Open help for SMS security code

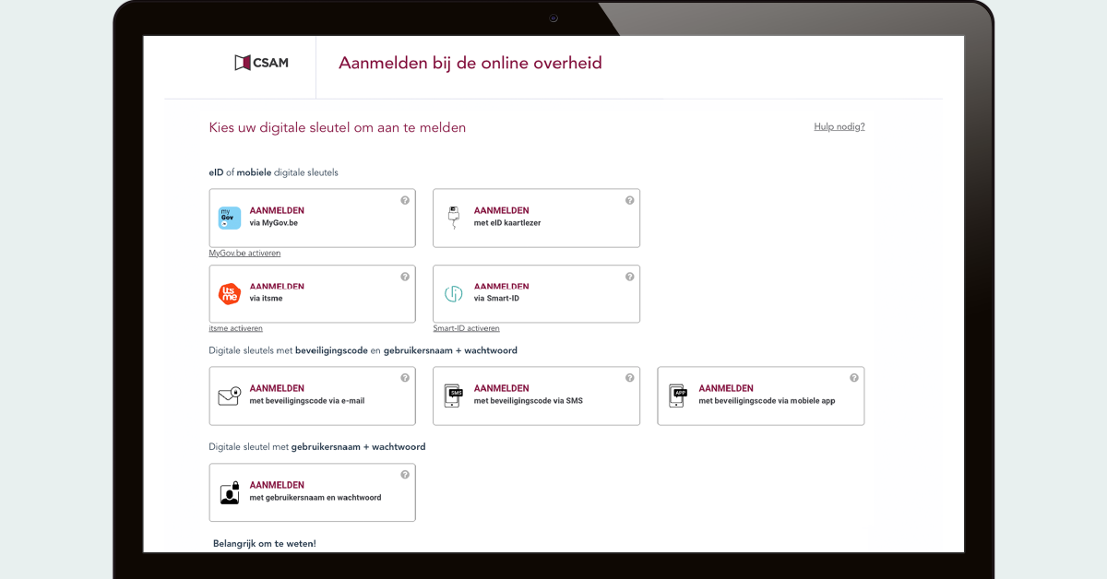pos(630,378)
